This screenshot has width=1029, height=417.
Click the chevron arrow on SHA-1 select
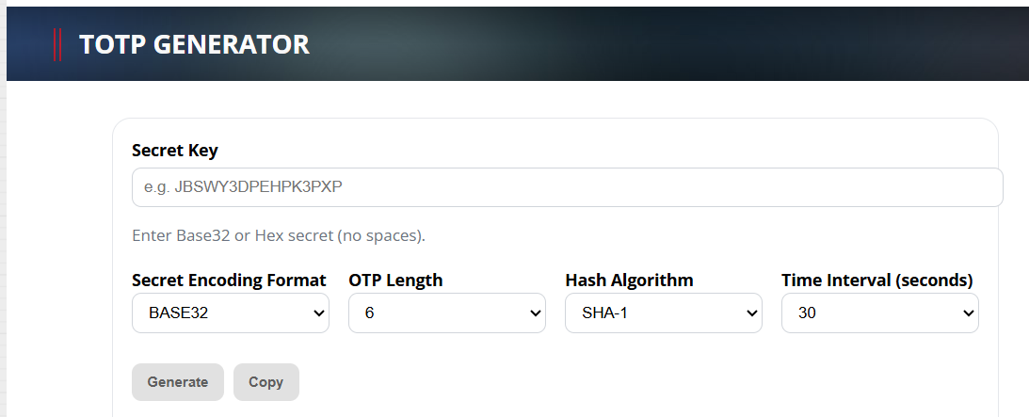(750, 313)
